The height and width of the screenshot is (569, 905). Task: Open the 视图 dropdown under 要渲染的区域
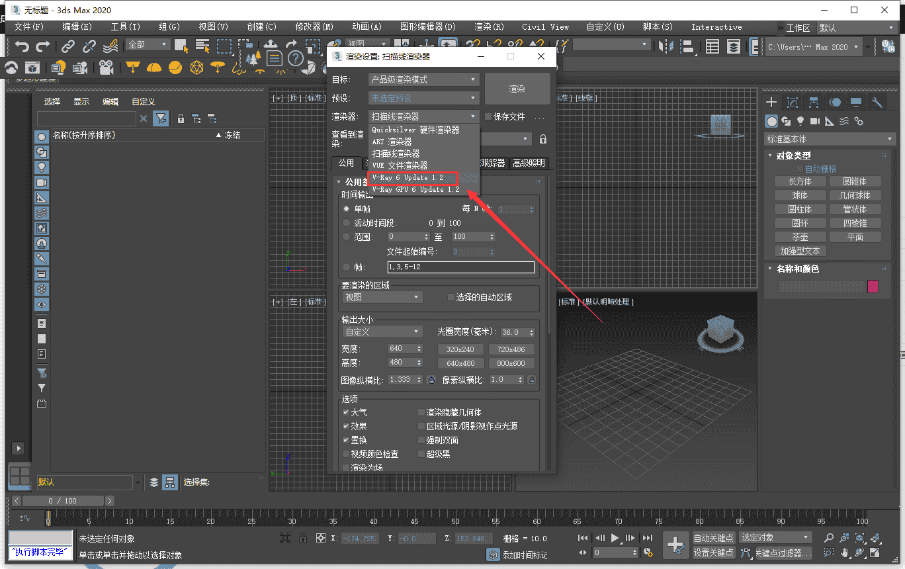click(x=382, y=297)
